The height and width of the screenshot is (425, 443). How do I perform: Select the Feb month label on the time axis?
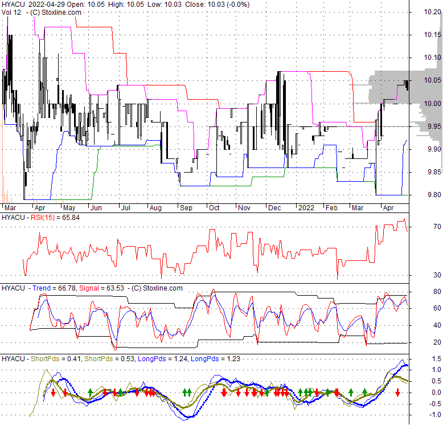(x=331, y=208)
